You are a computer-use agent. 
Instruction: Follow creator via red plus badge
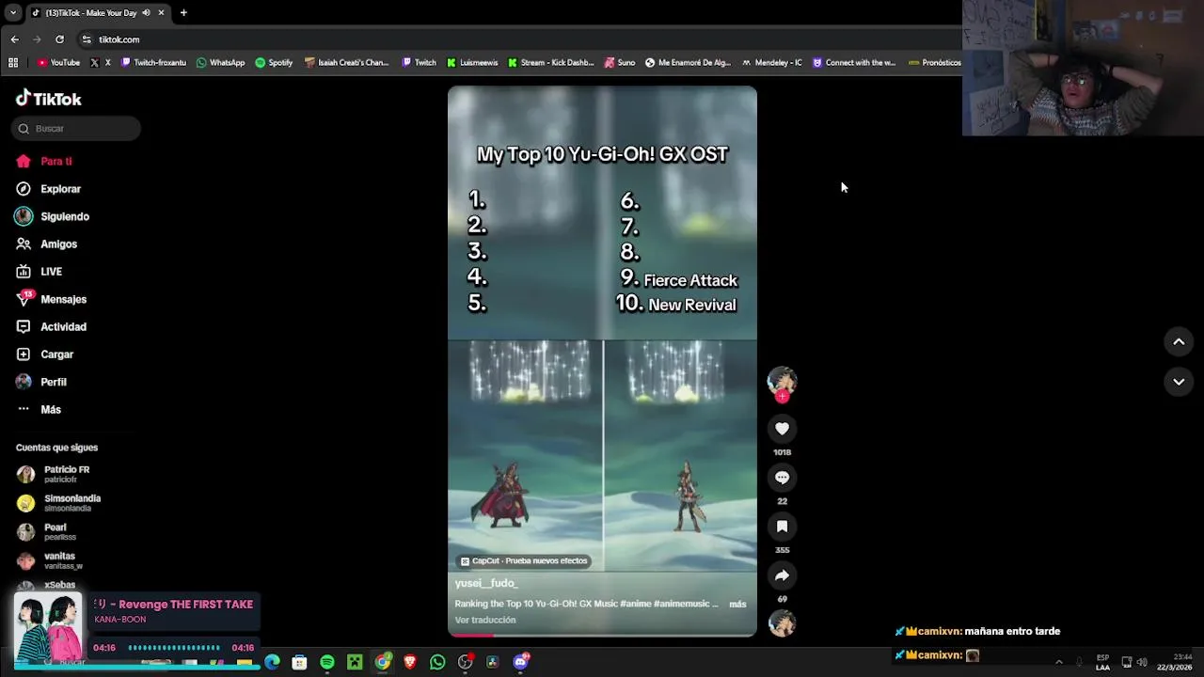tap(782, 397)
